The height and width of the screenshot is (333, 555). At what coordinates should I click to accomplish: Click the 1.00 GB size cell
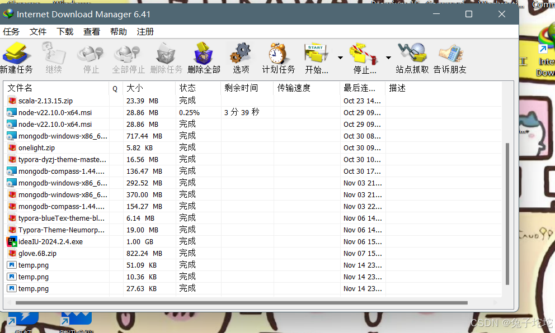pos(140,242)
